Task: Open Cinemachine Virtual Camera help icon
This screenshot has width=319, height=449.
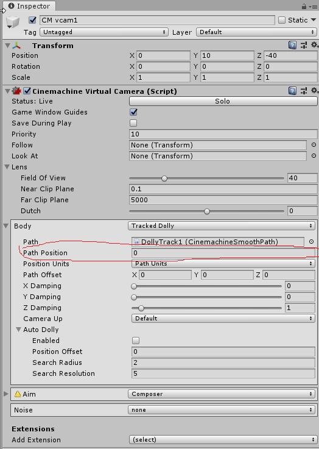Action: click(x=292, y=91)
